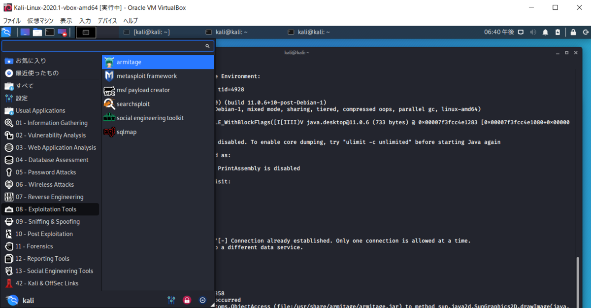Open metasploit framework
Image resolution: width=591 pixels, height=308 pixels.
pyautogui.click(x=158, y=76)
